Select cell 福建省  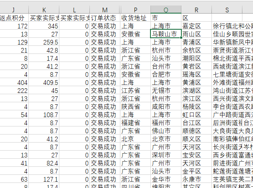135,123
